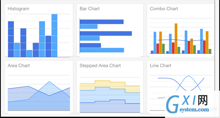This screenshot has width=220, height=118.
Task: Click the Line Chart title text
Action: tap(161, 66)
